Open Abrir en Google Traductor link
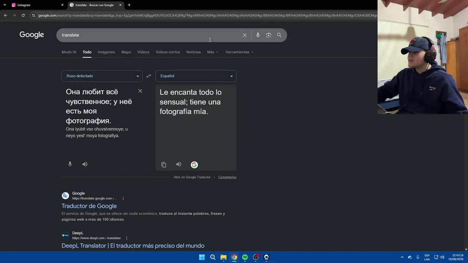This screenshot has width=468, height=263. 192,177
